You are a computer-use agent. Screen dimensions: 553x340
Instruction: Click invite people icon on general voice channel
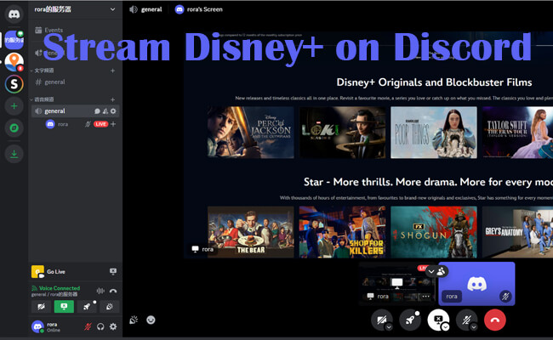tap(105, 111)
